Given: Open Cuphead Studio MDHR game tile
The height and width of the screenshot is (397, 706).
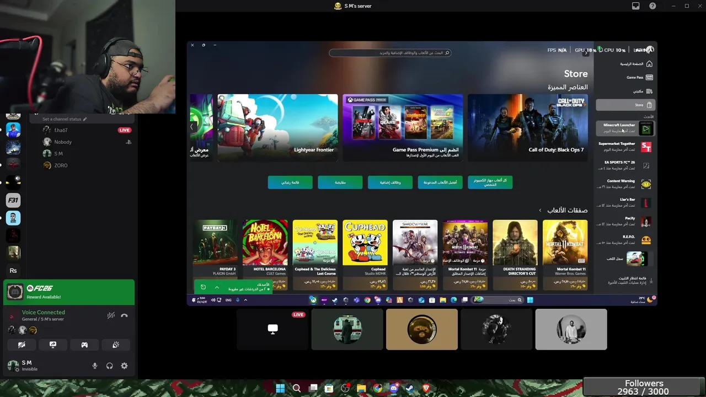Looking at the screenshot, I should 365,254.
